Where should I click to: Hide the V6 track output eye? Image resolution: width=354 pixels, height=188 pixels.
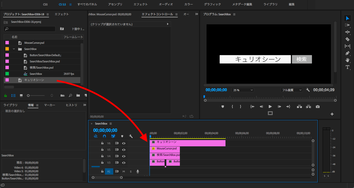click(124, 143)
